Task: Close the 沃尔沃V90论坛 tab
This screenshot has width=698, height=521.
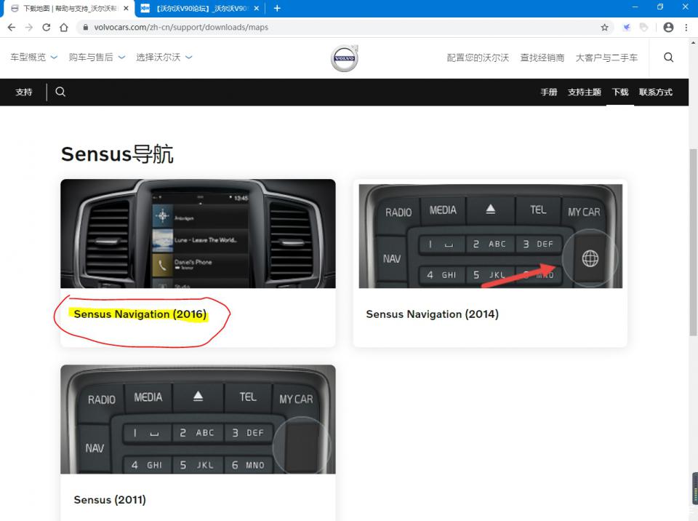Action: 257,8
